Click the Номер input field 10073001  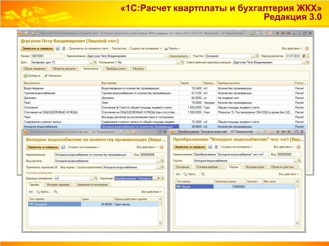pos(48,56)
